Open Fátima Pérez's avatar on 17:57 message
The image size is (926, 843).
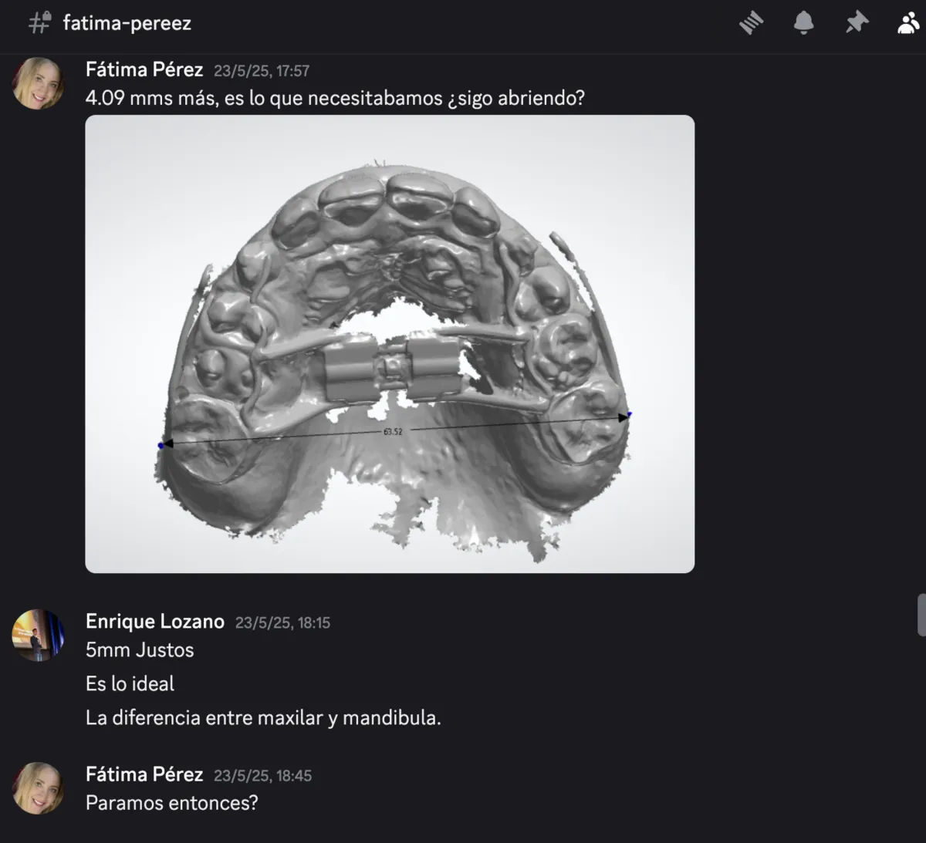[37, 83]
